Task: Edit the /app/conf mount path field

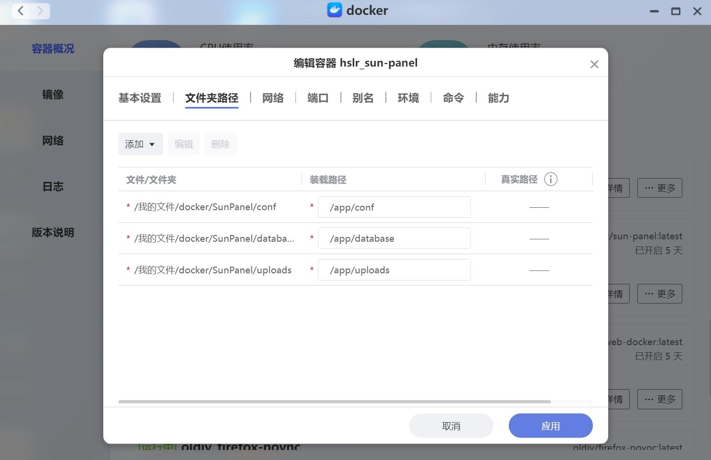Action: pyautogui.click(x=394, y=207)
